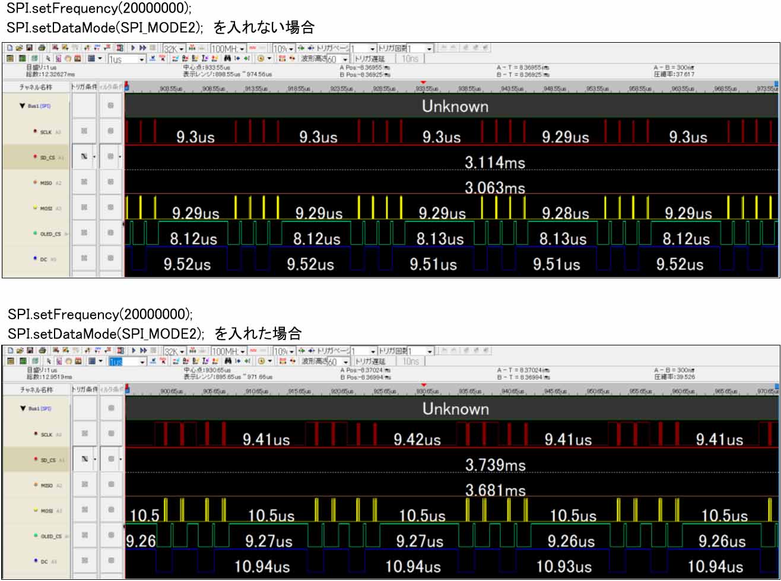Click the binoculars Find icon in the lower window
The height and width of the screenshot is (581, 781).
point(227,361)
